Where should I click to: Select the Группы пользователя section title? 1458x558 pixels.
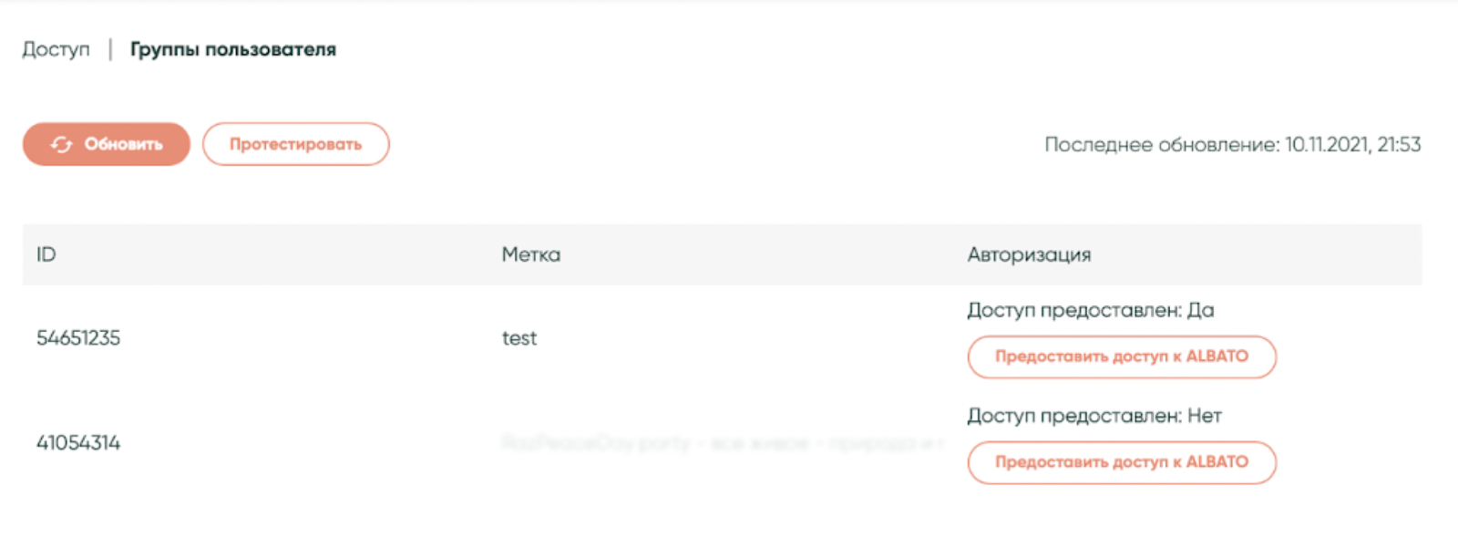point(233,49)
